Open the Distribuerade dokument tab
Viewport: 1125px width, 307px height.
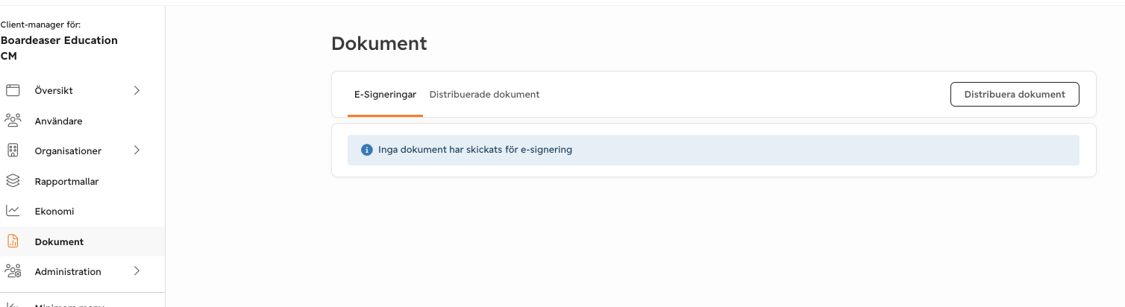(484, 95)
